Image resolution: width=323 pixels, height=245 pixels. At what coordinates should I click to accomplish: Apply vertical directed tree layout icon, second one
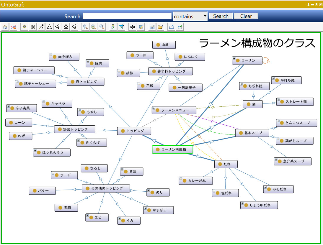pos(66,27)
